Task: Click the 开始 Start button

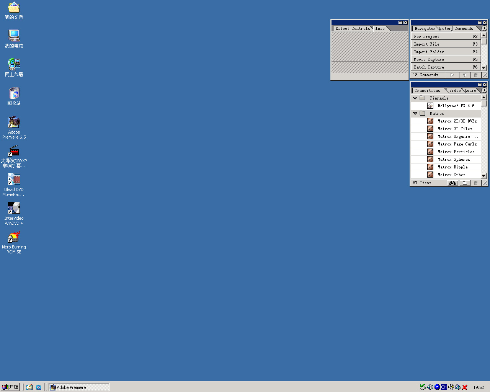Action: pyautogui.click(x=10, y=387)
